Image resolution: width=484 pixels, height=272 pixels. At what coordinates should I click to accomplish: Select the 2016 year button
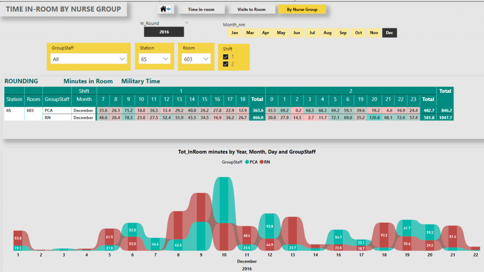[x=164, y=32]
